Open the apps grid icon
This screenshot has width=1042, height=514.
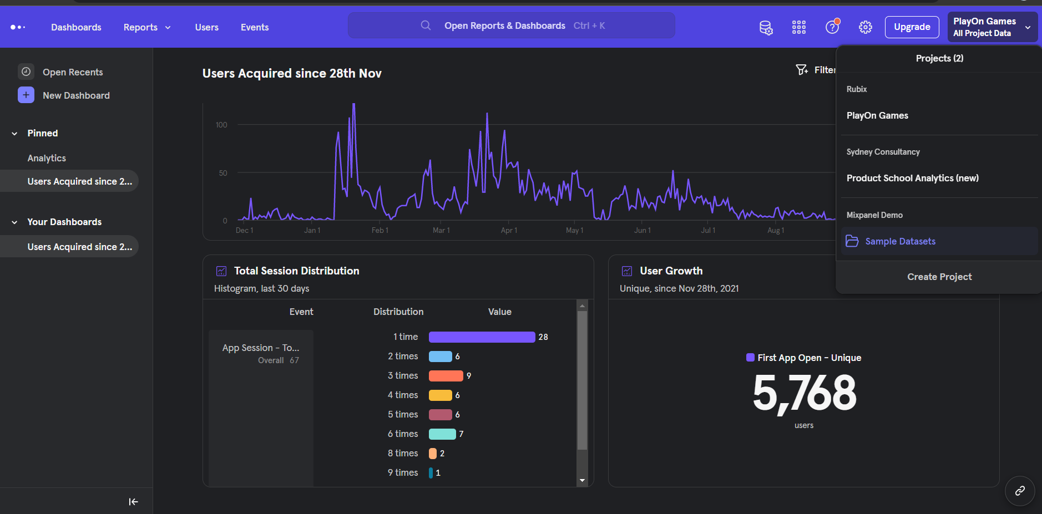click(x=799, y=27)
